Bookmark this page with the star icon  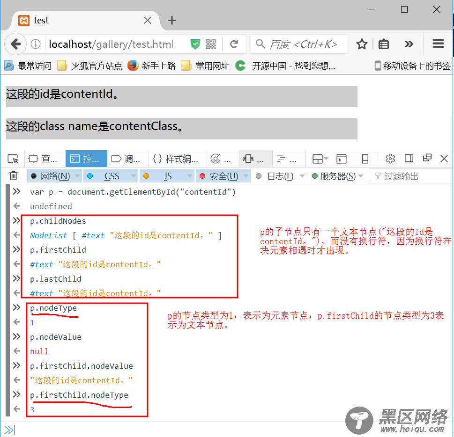pos(362,44)
